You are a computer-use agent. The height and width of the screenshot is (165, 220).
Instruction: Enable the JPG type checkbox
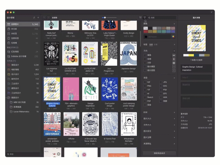tap(161, 82)
